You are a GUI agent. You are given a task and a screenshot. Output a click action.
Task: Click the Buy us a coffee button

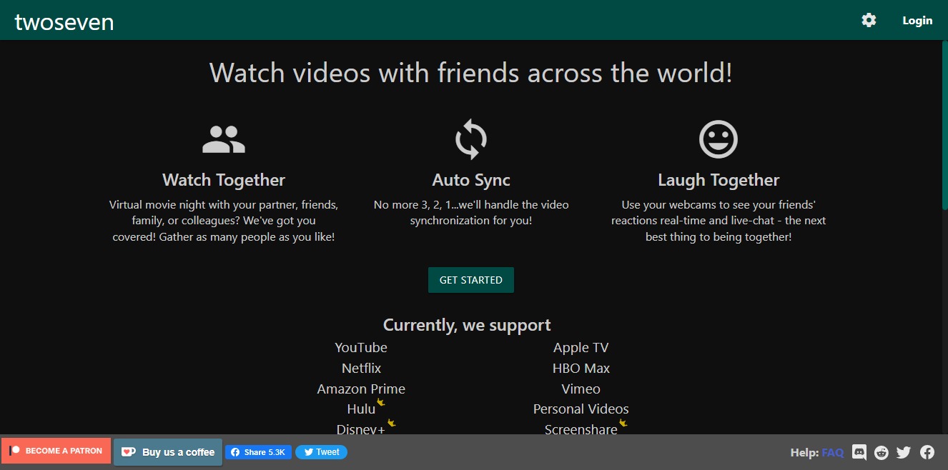pyautogui.click(x=168, y=451)
